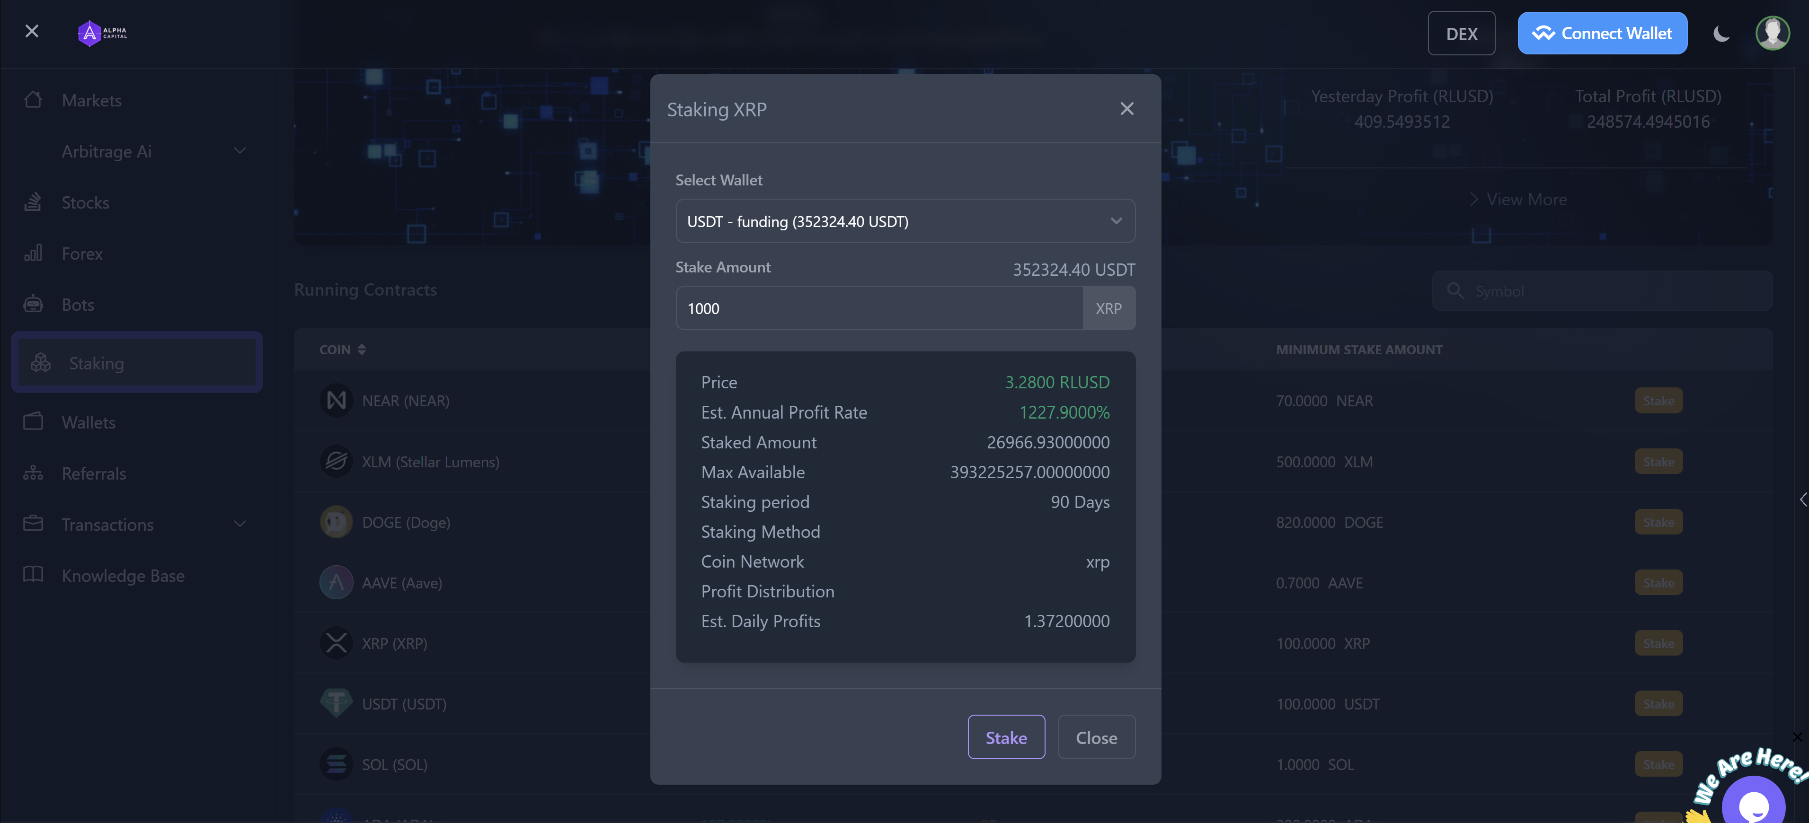The image size is (1809, 823).
Task: Click the search magnifier in Symbol field
Action: [1455, 290]
